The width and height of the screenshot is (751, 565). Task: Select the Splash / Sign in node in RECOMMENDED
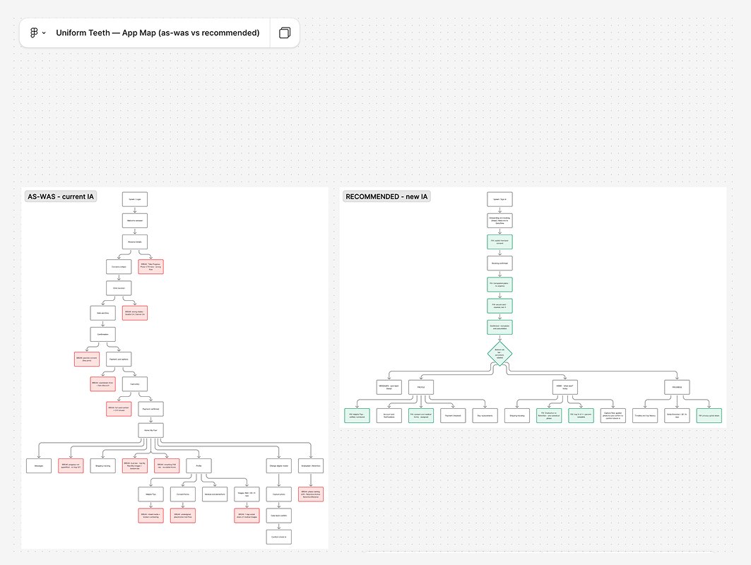click(499, 199)
